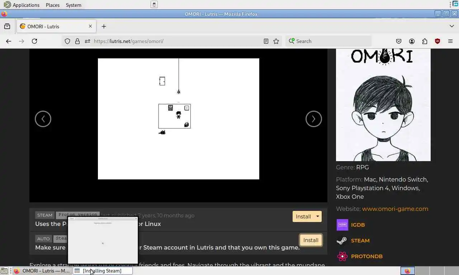Image resolution: width=459 pixels, height=275 pixels.
Task: Click the IGDB purple logo icon
Action: pos(342,225)
